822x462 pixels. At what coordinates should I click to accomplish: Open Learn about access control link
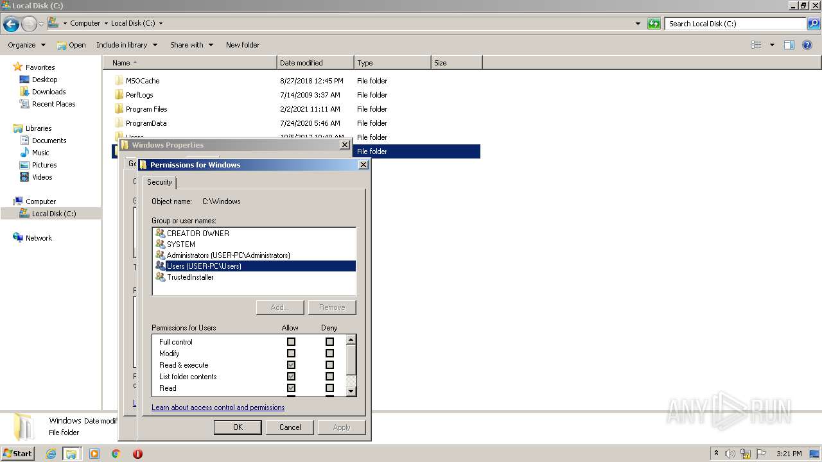click(x=218, y=407)
